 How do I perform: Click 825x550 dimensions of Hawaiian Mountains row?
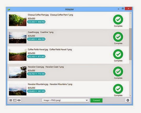coord(32,88)
